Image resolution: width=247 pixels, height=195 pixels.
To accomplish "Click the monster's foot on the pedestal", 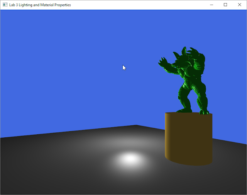I will 204,112.
